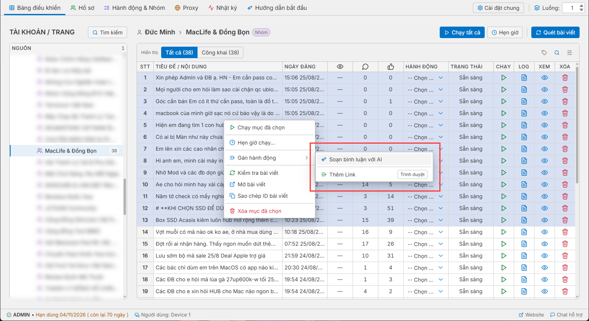Select 'Thêm Link' submenu item
The width and height of the screenshot is (589, 321).
point(374,174)
